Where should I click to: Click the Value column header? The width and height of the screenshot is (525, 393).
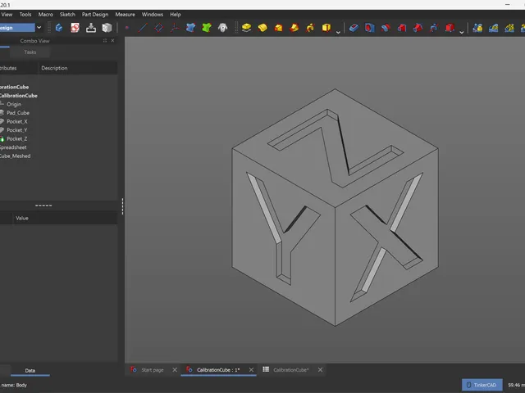tap(22, 218)
